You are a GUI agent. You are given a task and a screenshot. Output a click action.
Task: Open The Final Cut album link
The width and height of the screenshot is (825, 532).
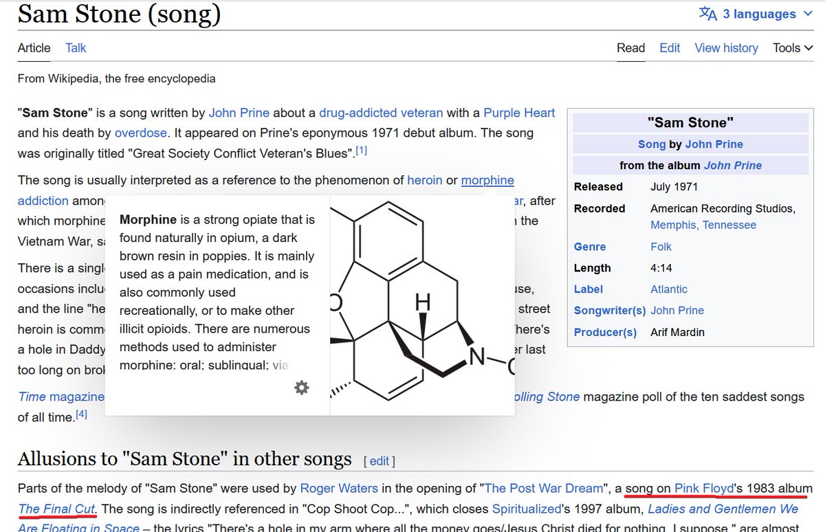coord(57,509)
